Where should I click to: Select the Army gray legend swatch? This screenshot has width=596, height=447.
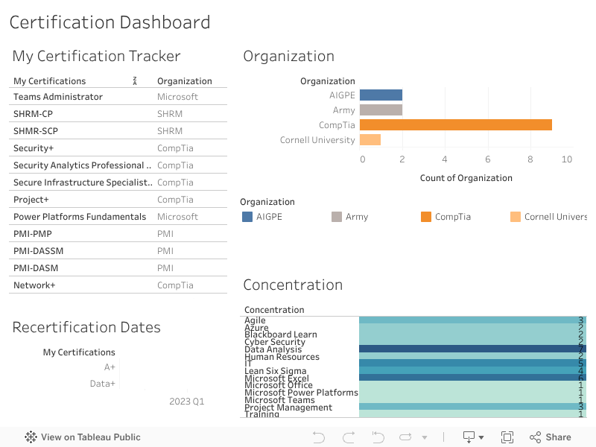[x=337, y=217]
